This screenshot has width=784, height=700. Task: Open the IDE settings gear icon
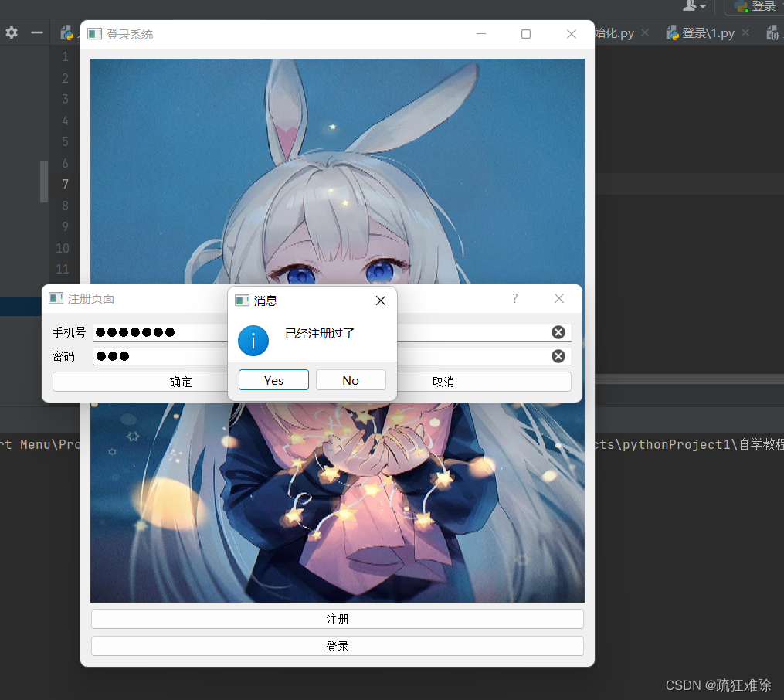12,33
